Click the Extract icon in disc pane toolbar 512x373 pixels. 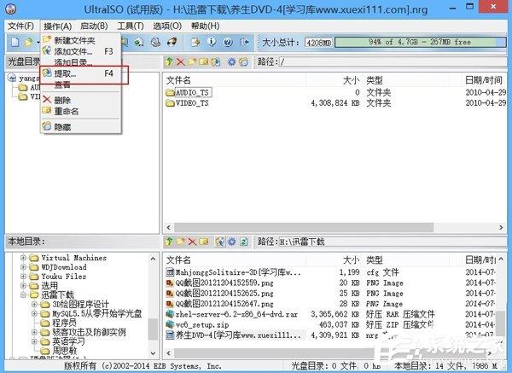click(x=216, y=61)
